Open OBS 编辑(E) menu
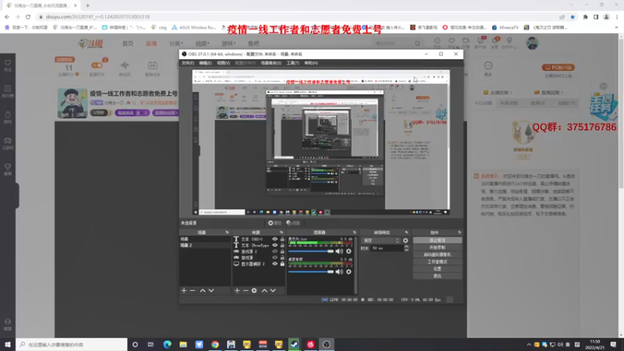 coord(205,63)
